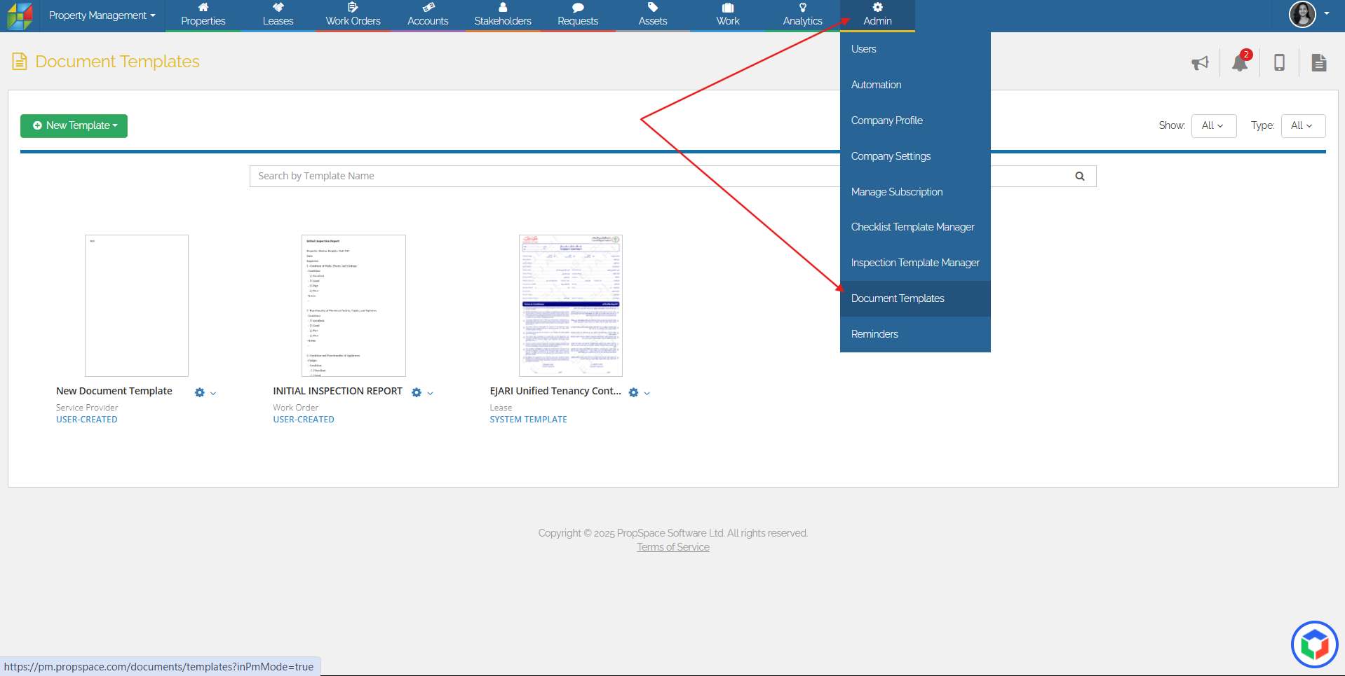The image size is (1345, 676).
Task: Click the mobile phone icon
Action: (1279, 63)
